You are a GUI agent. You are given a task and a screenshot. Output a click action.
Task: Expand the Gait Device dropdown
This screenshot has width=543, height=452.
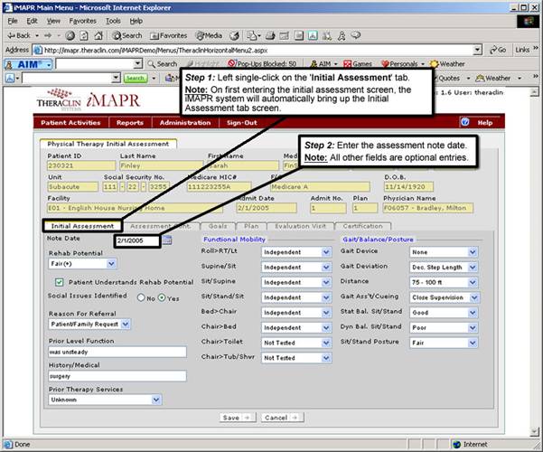pyautogui.click(x=473, y=252)
